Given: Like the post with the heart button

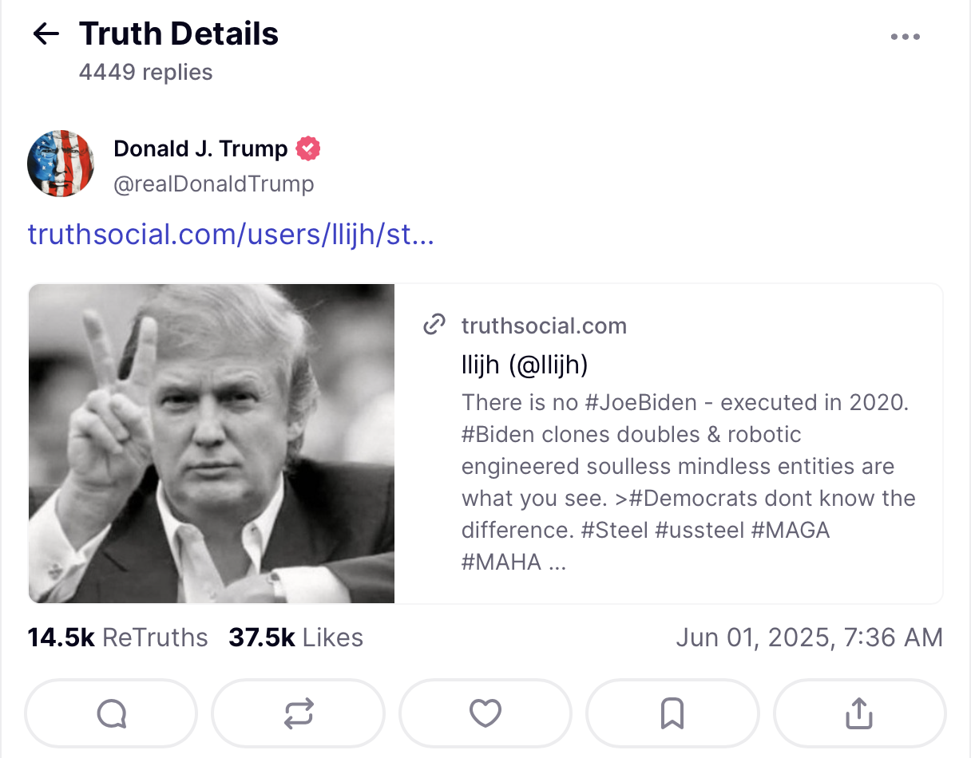Looking at the screenshot, I should point(485,713).
